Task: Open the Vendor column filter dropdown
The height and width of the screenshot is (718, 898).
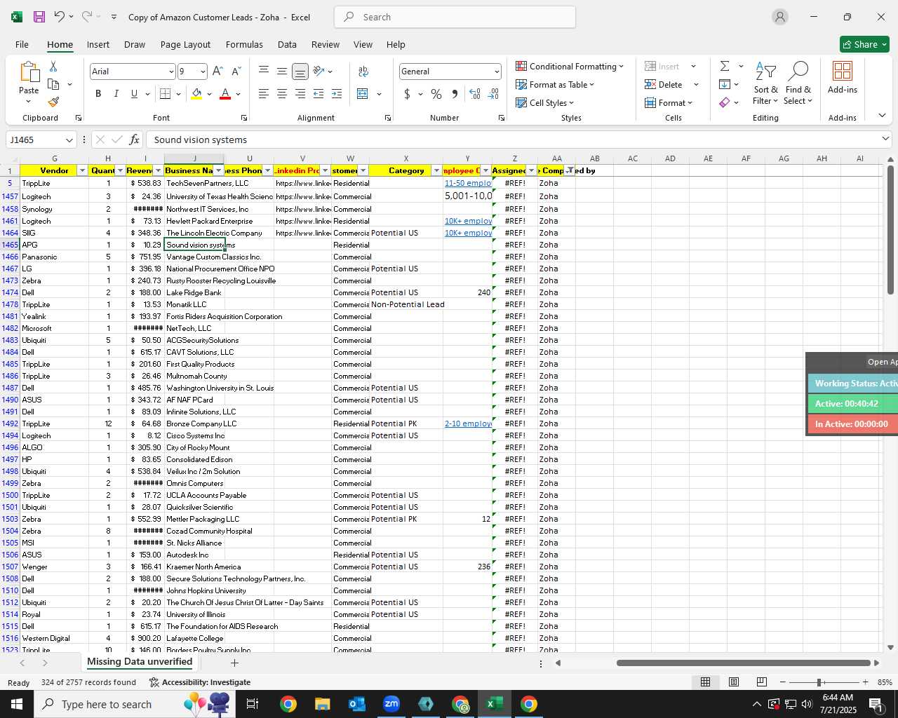Action: coord(82,170)
